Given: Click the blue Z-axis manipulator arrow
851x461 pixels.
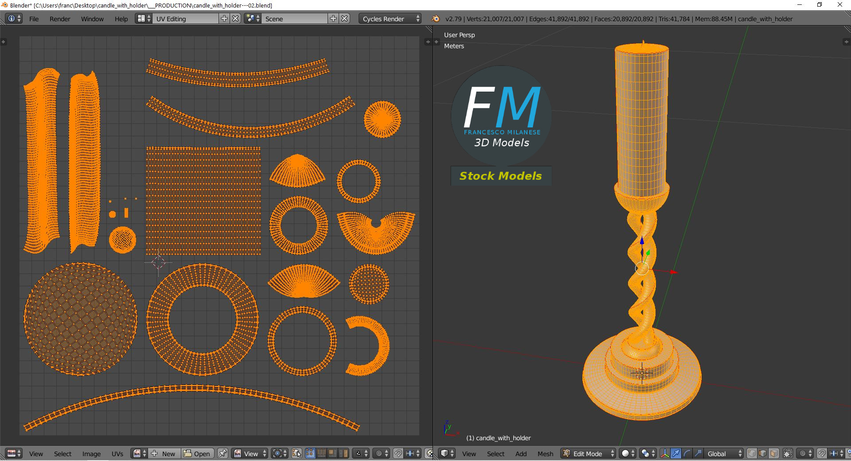Looking at the screenshot, I should [x=642, y=241].
